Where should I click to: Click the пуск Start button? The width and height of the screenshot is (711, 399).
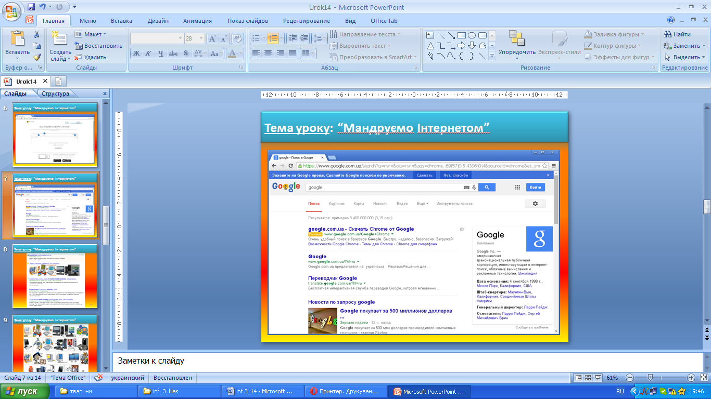(24, 391)
